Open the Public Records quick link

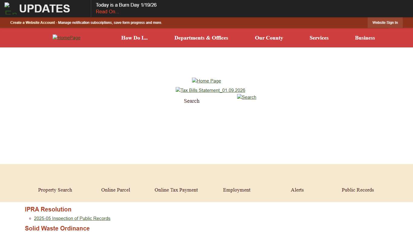[x=358, y=190]
